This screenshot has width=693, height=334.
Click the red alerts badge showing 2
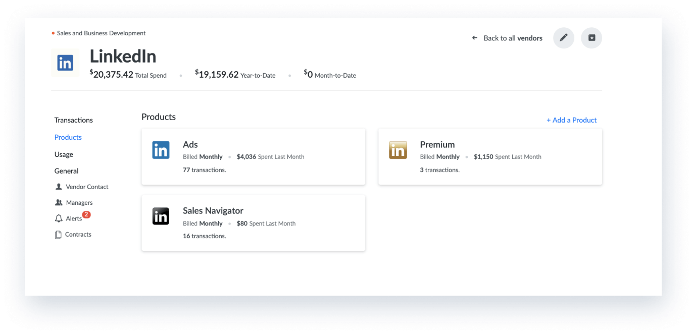(x=86, y=214)
